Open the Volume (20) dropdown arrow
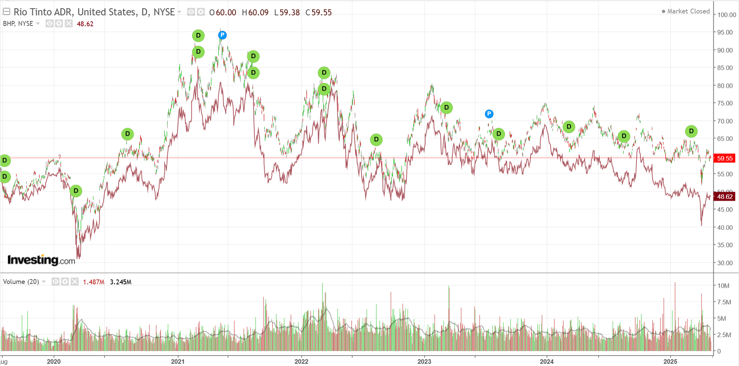This screenshot has height=366, width=739. click(44, 281)
